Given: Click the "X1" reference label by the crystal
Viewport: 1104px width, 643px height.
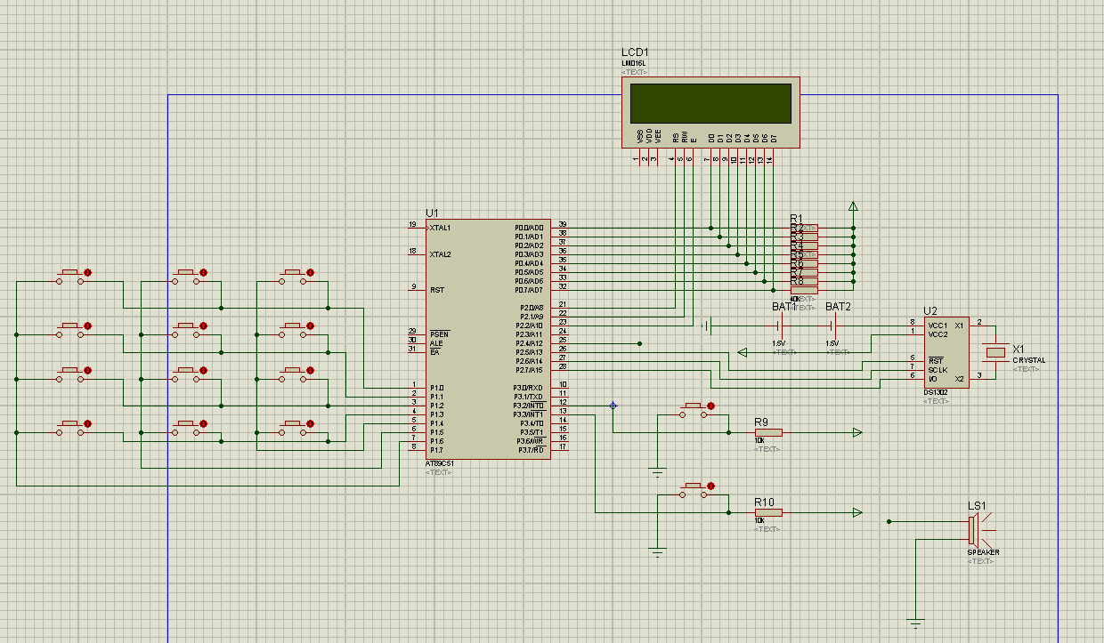Looking at the screenshot, I should pyautogui.click(x=1019, y=350).
